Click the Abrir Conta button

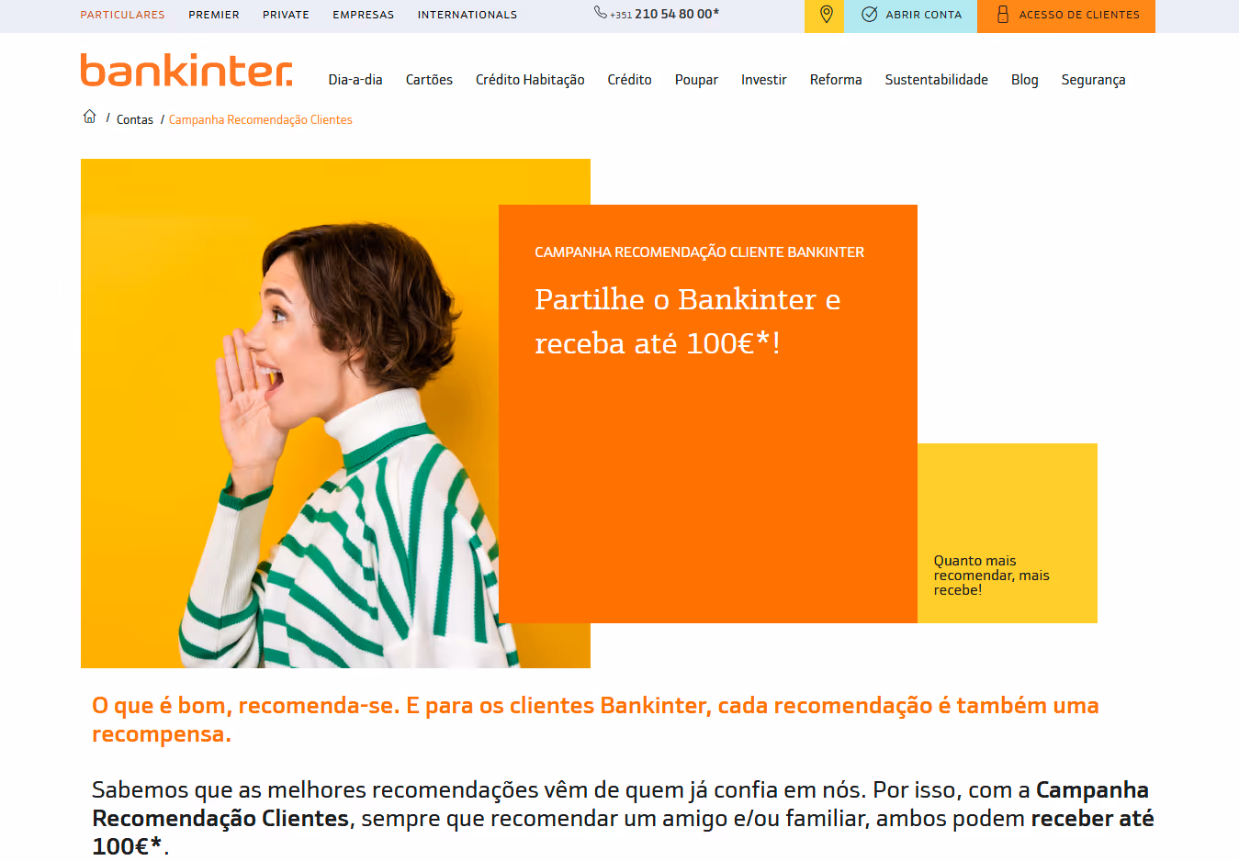[910, 16]
